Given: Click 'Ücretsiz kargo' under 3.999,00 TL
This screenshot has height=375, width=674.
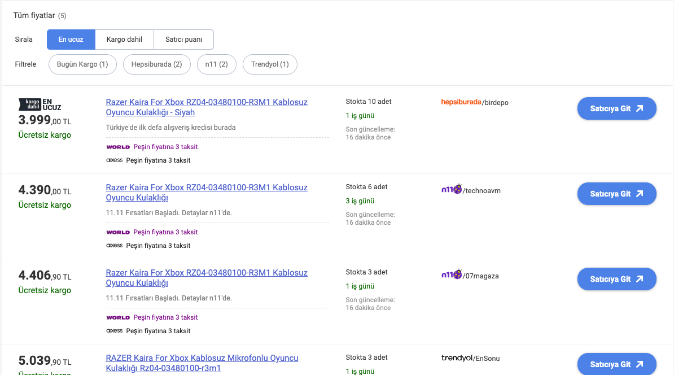Looking at the screenshot, I should 45,135.
